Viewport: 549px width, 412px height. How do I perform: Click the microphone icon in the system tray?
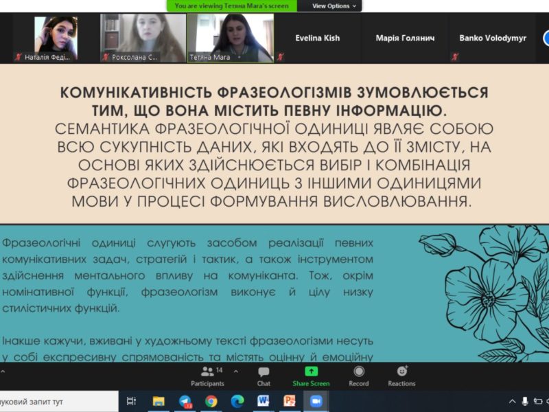(x=525, y=401)
